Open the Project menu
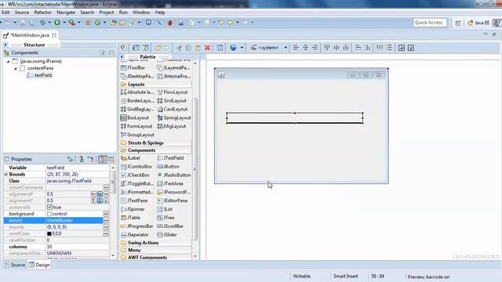 point(107,13)
